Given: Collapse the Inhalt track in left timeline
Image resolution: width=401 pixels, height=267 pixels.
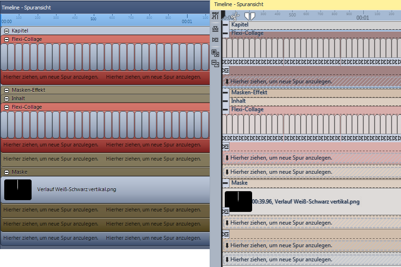Looking at the screenshot, I should [x=7, y=98].
